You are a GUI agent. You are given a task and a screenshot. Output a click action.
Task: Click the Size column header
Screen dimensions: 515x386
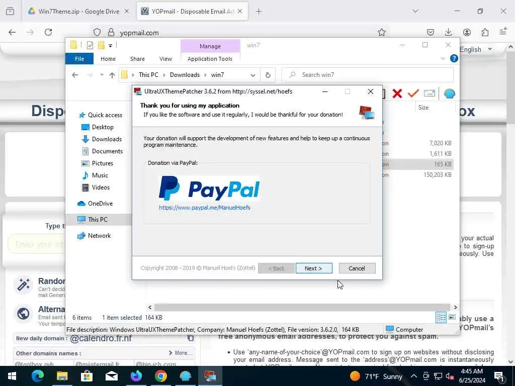coord(423,108)
